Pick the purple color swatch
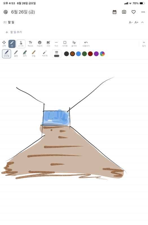Viewport: 148px width, 225px height. pyautogui.click(x=96, y=54)
